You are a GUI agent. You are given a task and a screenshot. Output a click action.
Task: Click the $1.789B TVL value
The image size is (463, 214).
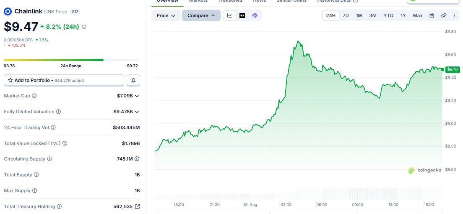point(131,143)
